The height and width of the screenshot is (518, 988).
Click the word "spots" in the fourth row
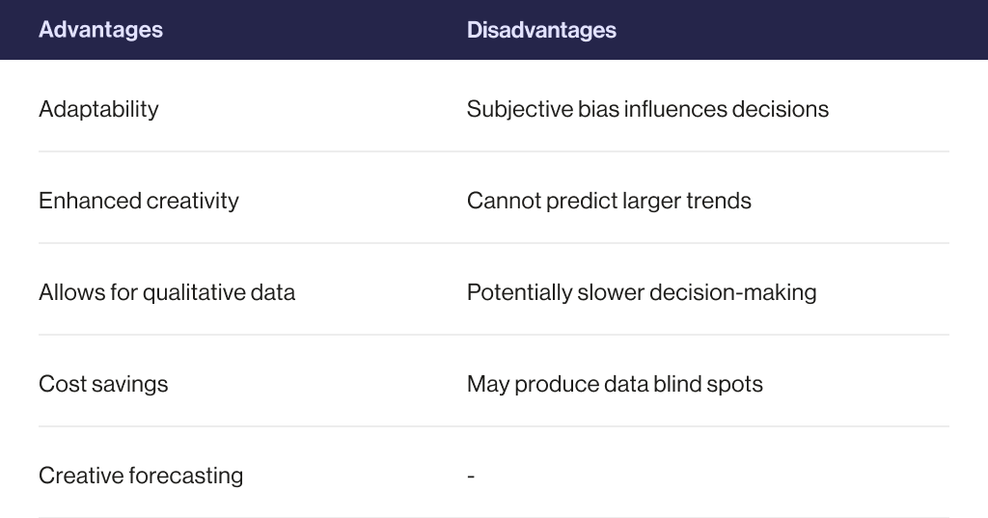(x=734, y=384)
